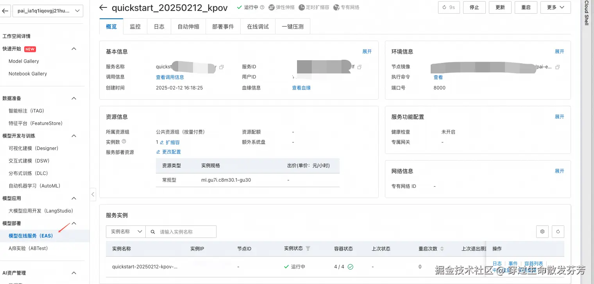
Task: Expand the 服务功能配置 panel via 展开
Action: tap(560, 117)
